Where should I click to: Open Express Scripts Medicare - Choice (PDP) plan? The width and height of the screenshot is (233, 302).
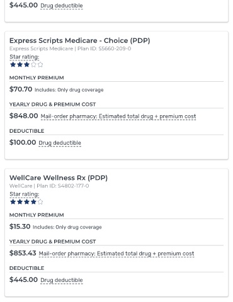[x=80, y=40]
